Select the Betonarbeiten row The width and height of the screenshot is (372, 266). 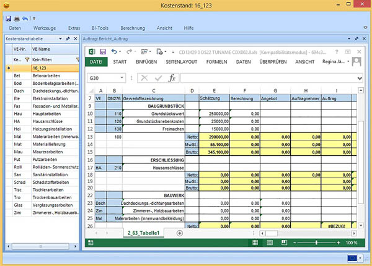[42, 75]
